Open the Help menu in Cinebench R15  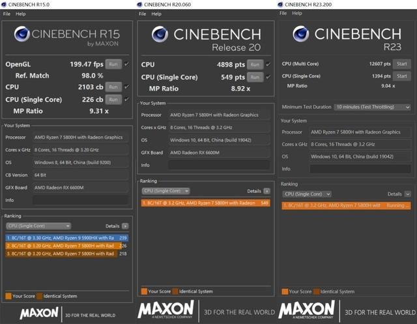(20, 14)
